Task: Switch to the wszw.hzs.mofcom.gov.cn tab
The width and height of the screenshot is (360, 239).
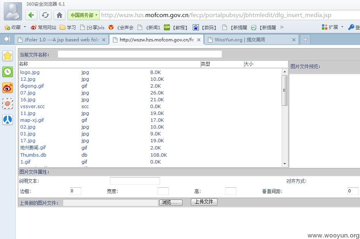Action: (156, 39)
